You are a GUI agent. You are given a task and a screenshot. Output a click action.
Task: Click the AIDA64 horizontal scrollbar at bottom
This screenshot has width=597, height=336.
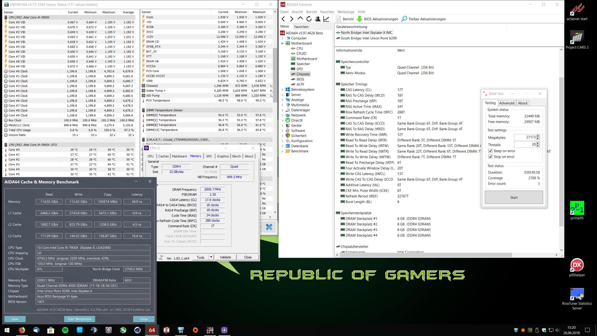coord(426,255)
